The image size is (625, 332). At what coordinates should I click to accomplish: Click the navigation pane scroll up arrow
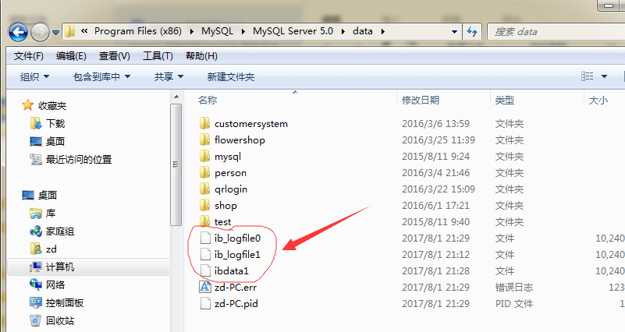(176, 97)
